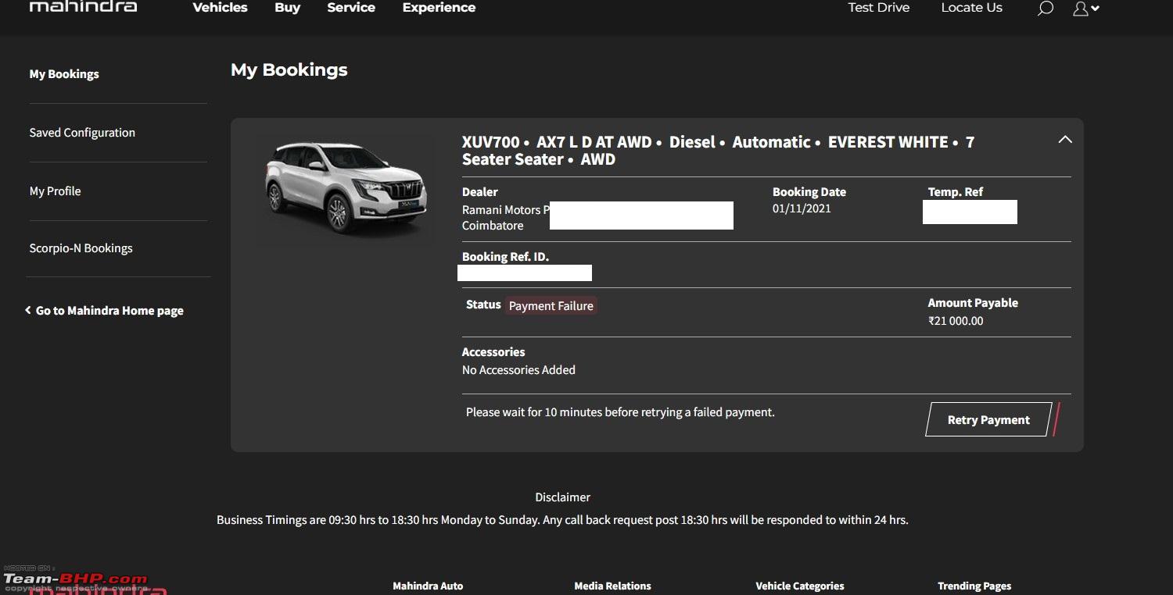
Task: Open Locate Us link
Action: coord(971,7)
